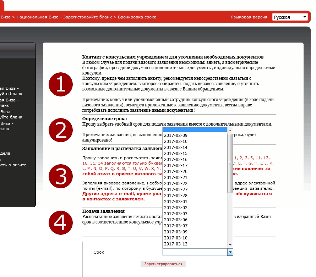Choose the 2017-02-28 option
Image resolution: width=316 pixels, height=277 pixels.
click(195, 196)
